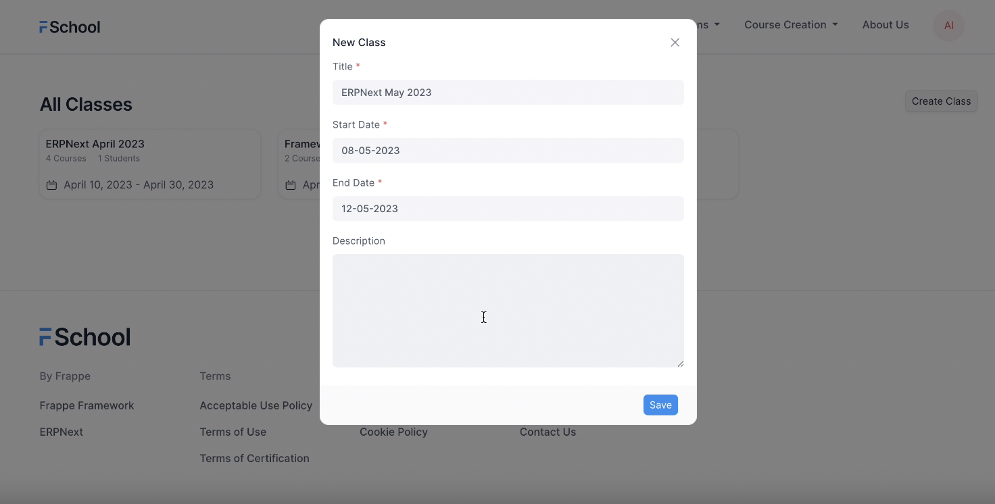Open the AI user avatar menu
Image resolution: width=995 pixels, height=504 pixels.
(949, 26)
